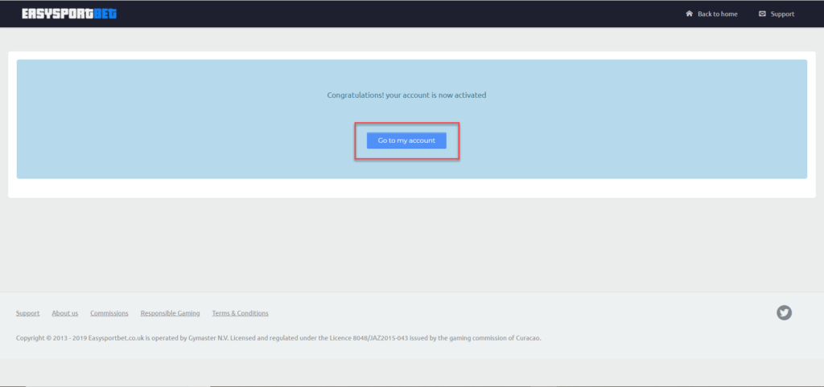Click the account activated congratulations text
The image size is (824, 387).
406,96
